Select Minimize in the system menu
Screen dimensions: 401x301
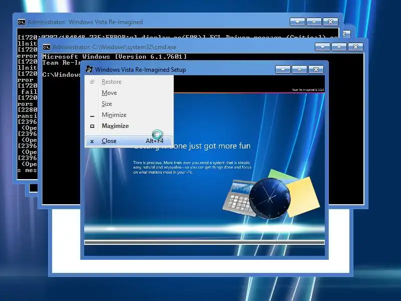(x=129, y=115)
